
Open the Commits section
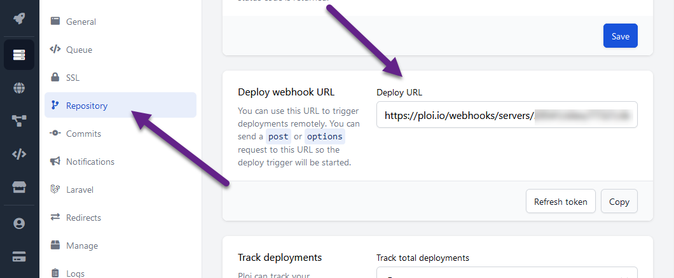point(83,134)
